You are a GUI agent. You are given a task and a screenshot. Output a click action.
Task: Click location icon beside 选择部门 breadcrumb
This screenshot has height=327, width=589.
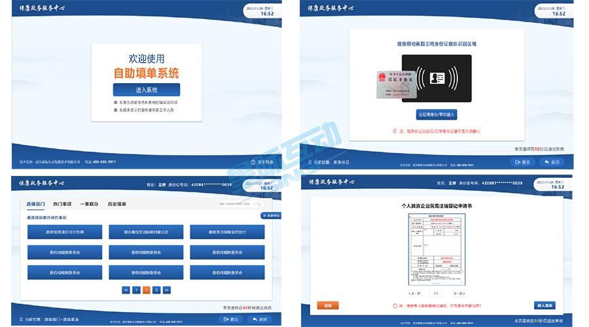coord(21,319)
